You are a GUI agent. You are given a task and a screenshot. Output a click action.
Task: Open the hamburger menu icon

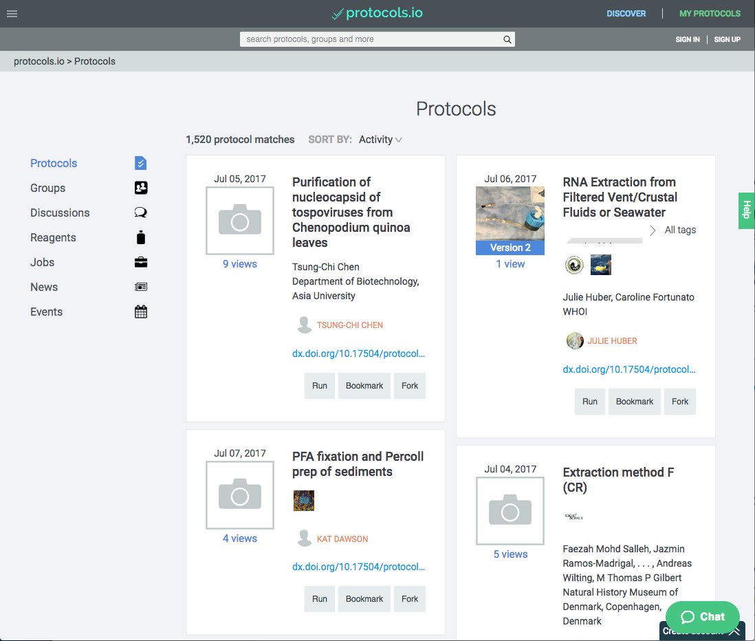point(12,14)
